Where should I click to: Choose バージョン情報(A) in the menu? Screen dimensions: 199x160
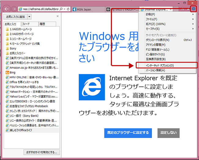tap(167, 70)
